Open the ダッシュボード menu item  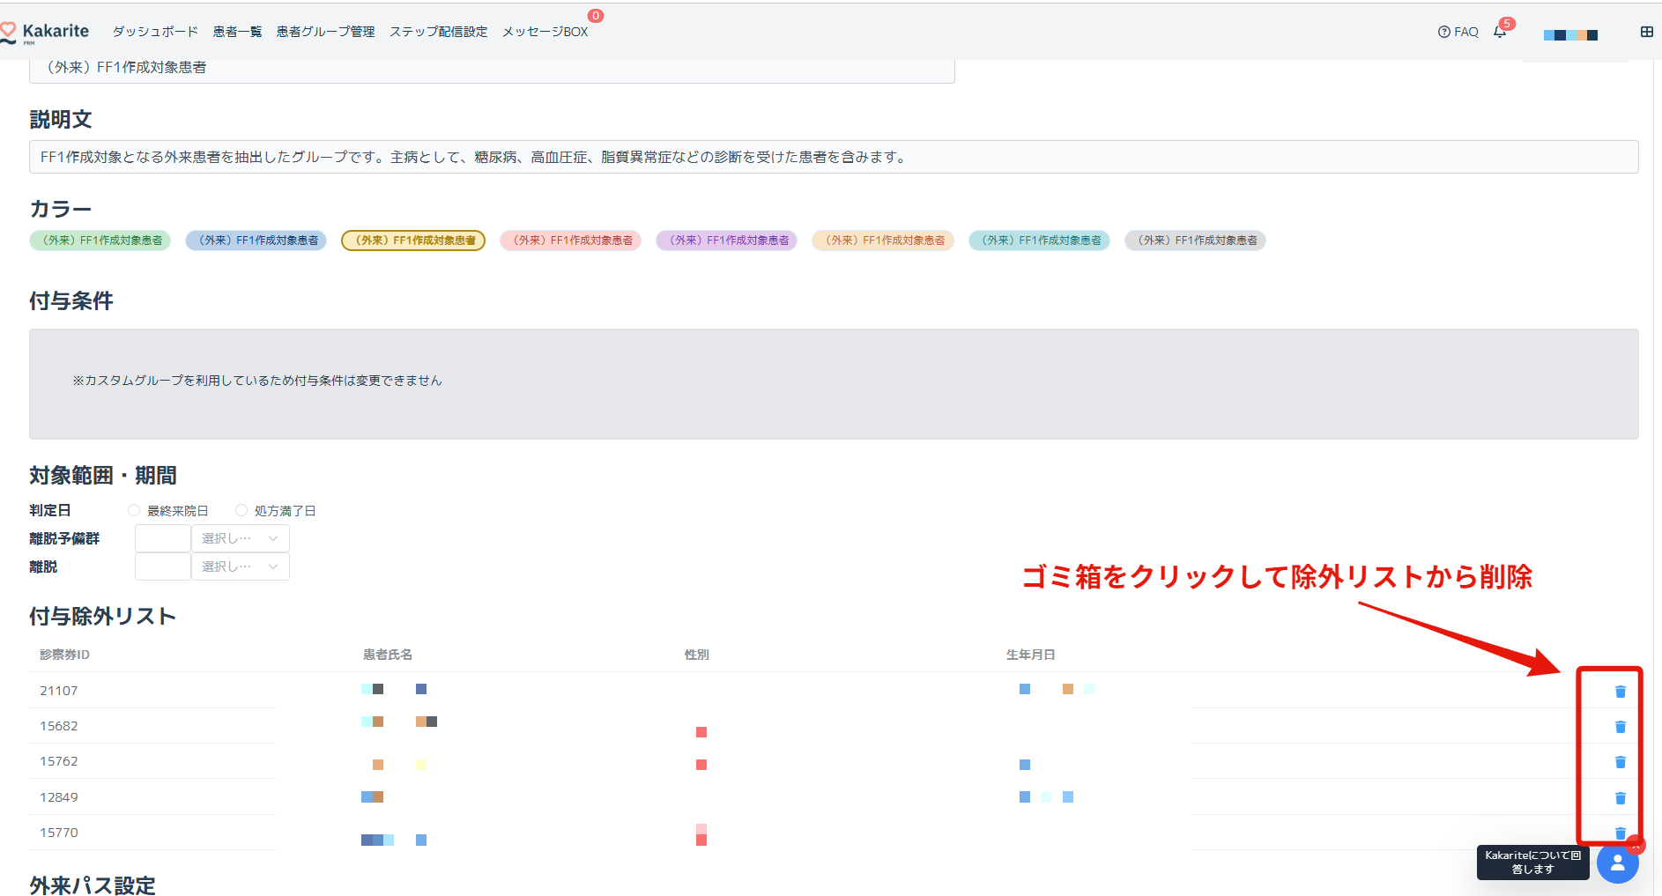point(155,32)
